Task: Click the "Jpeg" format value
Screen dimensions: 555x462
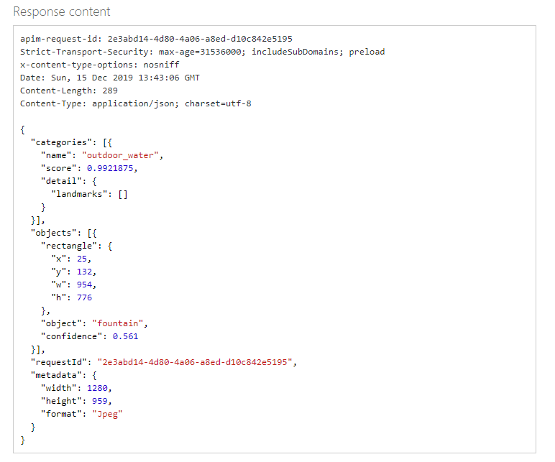Action: tap(107, 414)
